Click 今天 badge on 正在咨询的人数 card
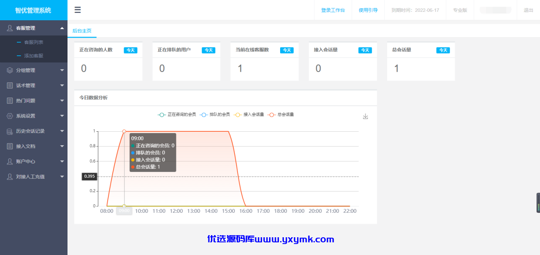The width and height of the screenshot is (540, 255). 130,50
